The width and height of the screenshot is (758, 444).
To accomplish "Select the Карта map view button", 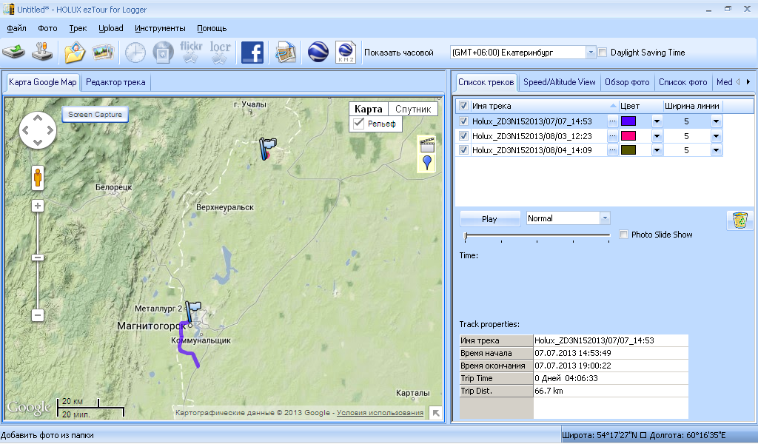I will pos(369,110).
